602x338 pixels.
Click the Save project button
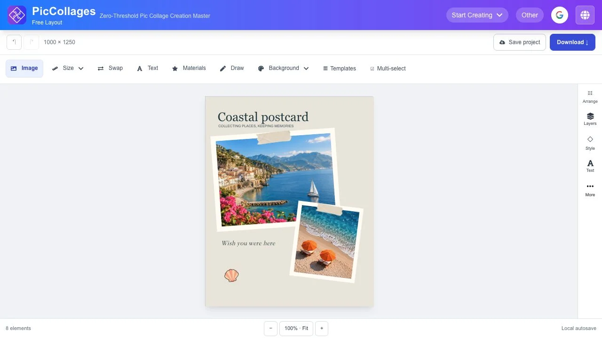(x=520, y=42)
